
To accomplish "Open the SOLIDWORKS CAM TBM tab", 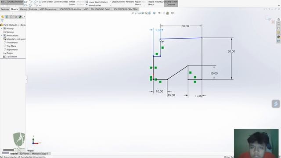I will [125, 9].
